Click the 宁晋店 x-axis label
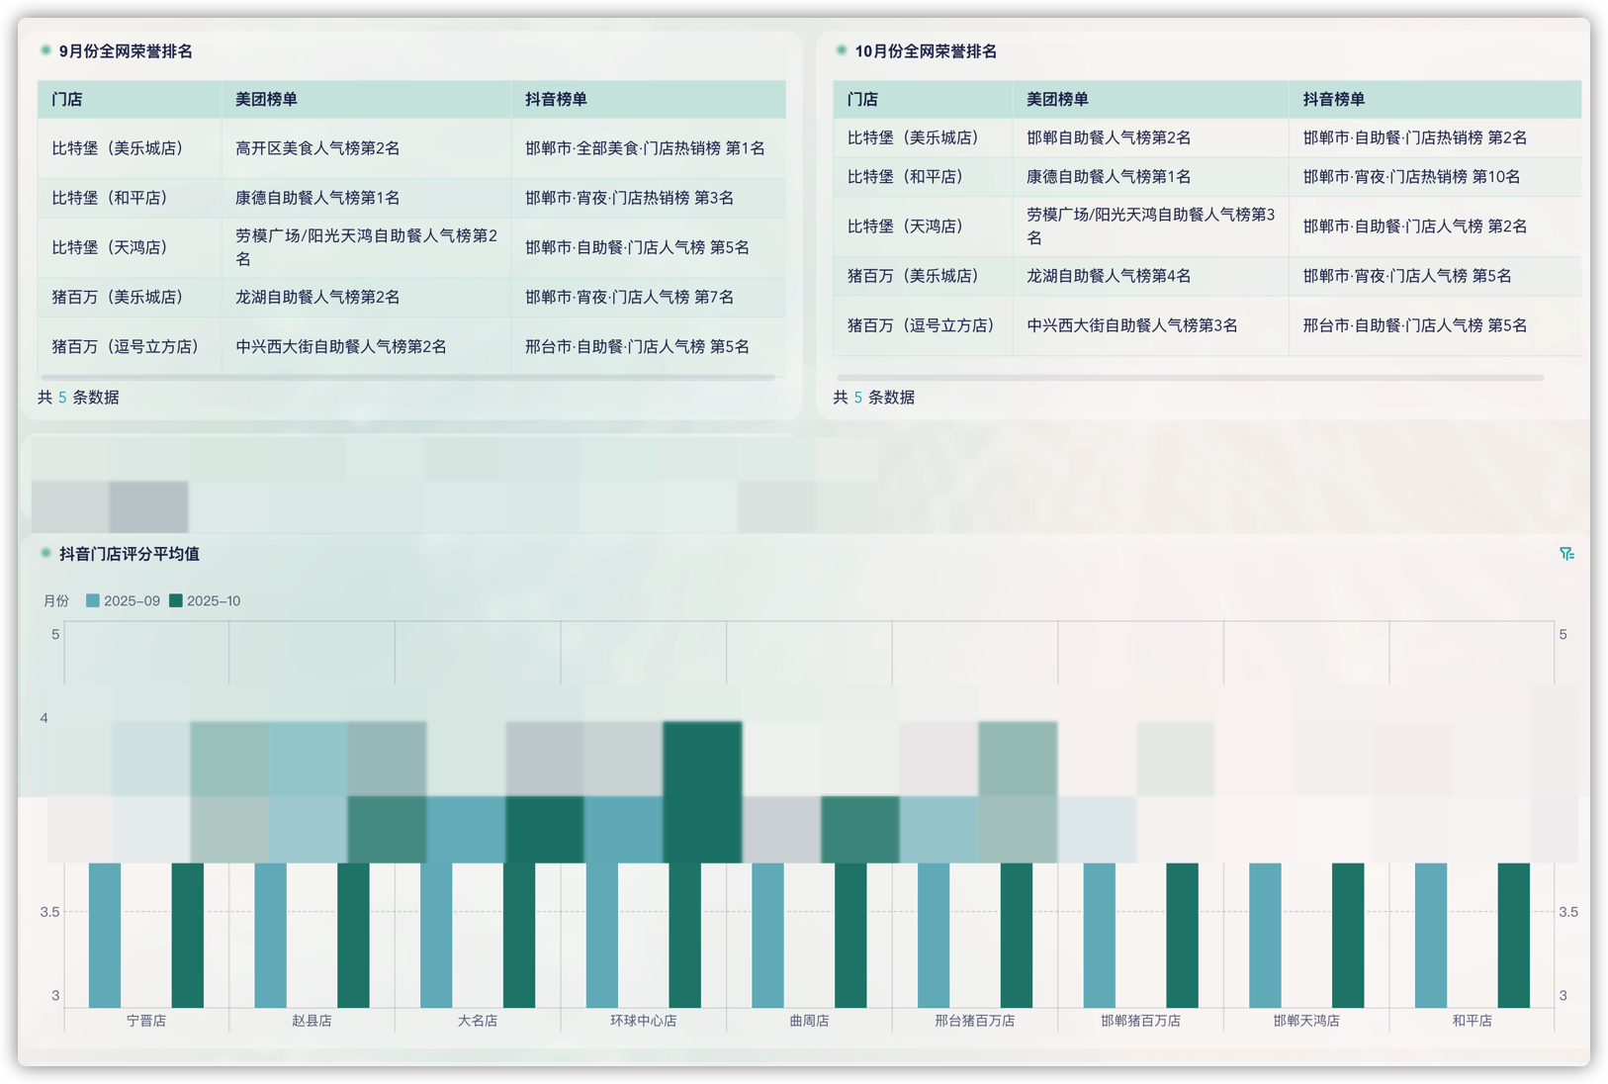1608x1084 pixels. pos(146,1021)
